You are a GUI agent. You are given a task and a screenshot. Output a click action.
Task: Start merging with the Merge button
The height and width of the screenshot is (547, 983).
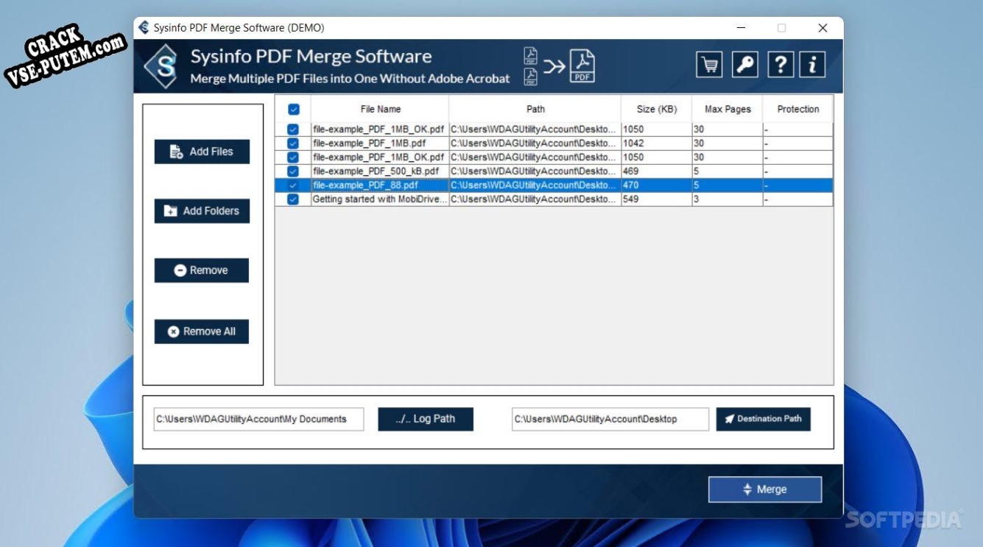point(765,490)
